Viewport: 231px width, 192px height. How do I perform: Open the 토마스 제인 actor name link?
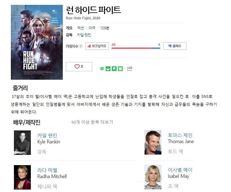tap(180, 135)
